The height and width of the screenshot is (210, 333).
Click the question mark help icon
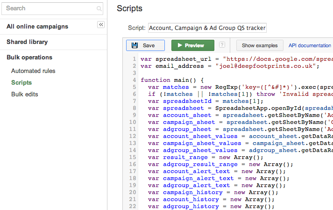[x=222, y=45]
